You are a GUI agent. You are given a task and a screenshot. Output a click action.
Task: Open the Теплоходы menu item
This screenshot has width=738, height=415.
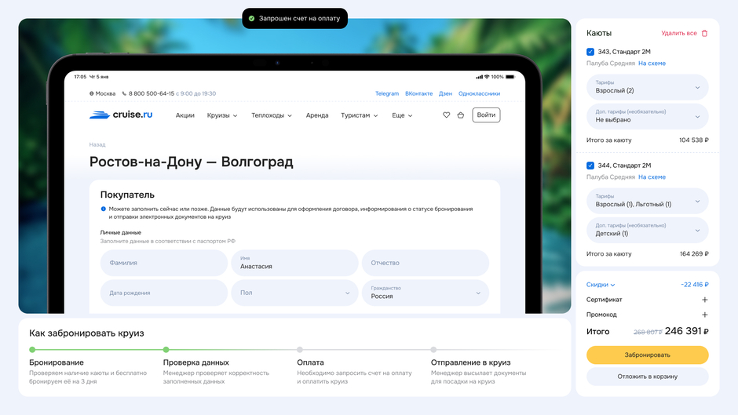(x=272, y=115)
